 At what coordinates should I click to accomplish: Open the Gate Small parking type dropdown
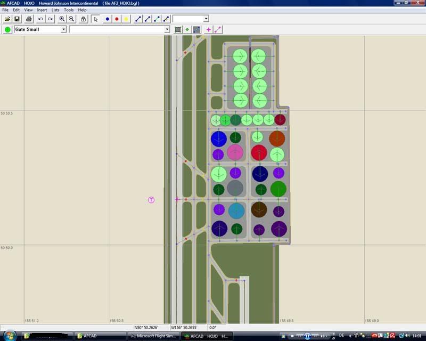point(63,29)
